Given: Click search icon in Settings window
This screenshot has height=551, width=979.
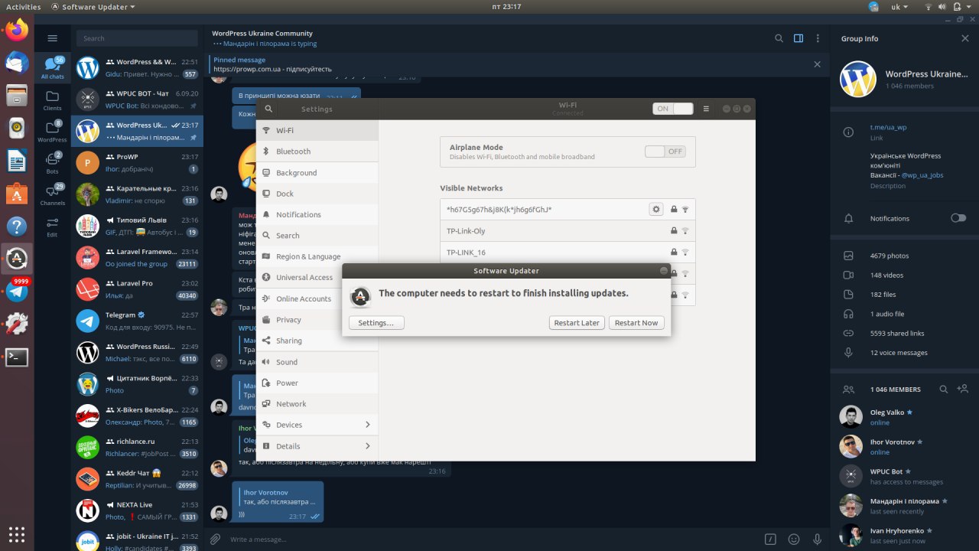Looking at the screenshot, I should click(268, 109).
